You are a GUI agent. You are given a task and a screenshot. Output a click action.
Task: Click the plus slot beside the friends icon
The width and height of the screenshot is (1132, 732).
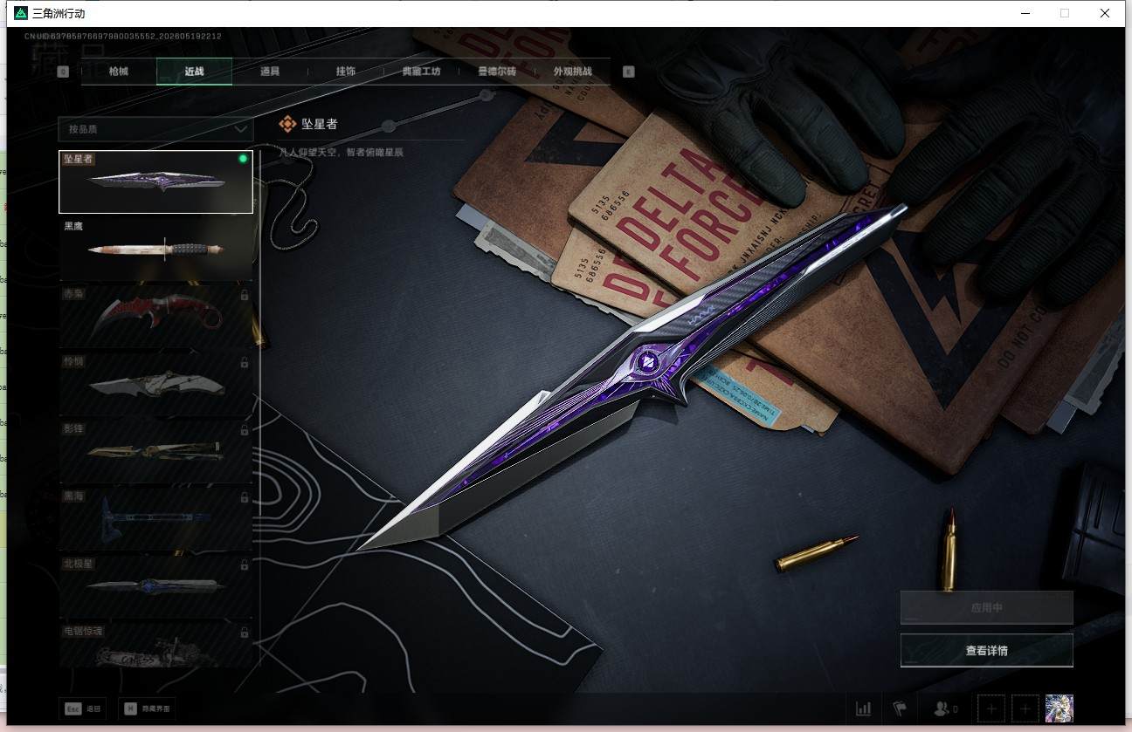[990, 708]
